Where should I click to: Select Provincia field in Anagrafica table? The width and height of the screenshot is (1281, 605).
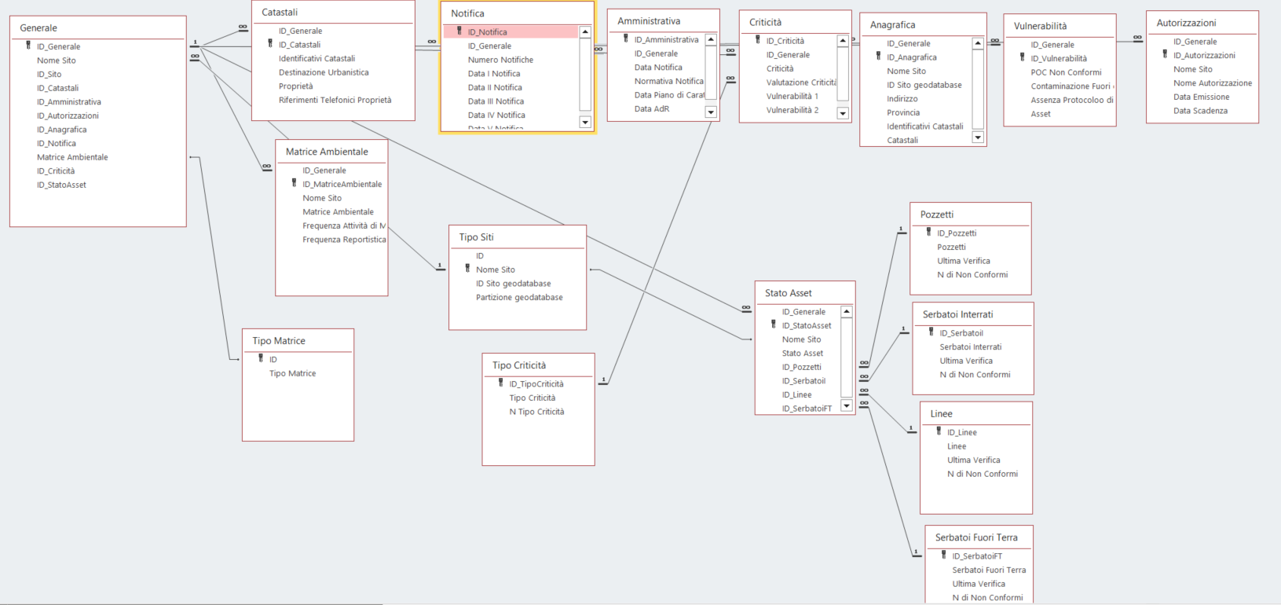pos(903,112)
